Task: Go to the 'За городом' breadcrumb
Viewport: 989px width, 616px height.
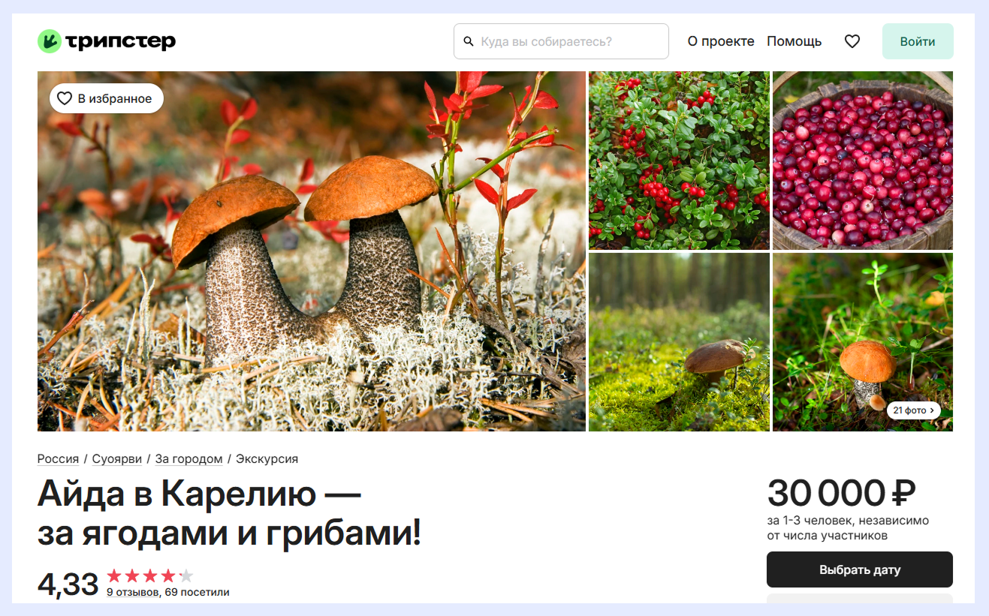Action: pos(189,459)
